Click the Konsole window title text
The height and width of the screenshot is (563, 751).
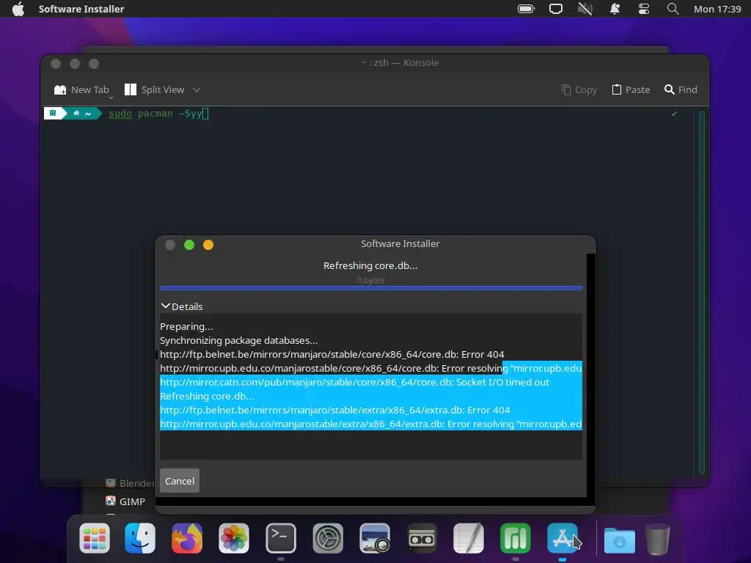click(x=400, y=63)
